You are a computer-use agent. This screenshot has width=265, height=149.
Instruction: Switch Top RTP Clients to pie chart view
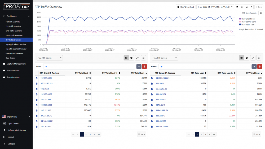(131, 58)
